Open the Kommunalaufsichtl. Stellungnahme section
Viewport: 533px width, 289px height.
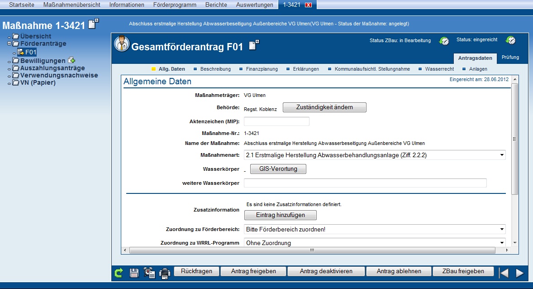(x=372, y=69)
